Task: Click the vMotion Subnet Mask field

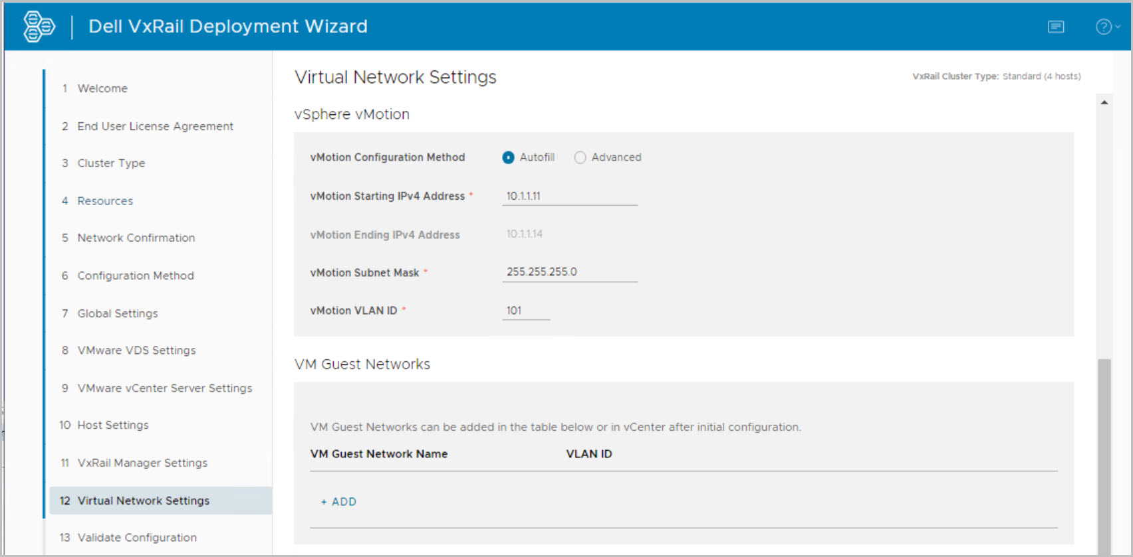Action: [569, 272]
